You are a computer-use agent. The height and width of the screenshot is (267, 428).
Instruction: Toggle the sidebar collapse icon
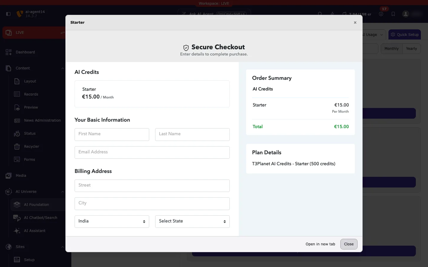(8, 14)
